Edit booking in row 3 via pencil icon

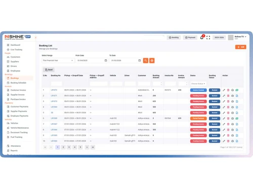pyautogui.click(x=224, y=101)
